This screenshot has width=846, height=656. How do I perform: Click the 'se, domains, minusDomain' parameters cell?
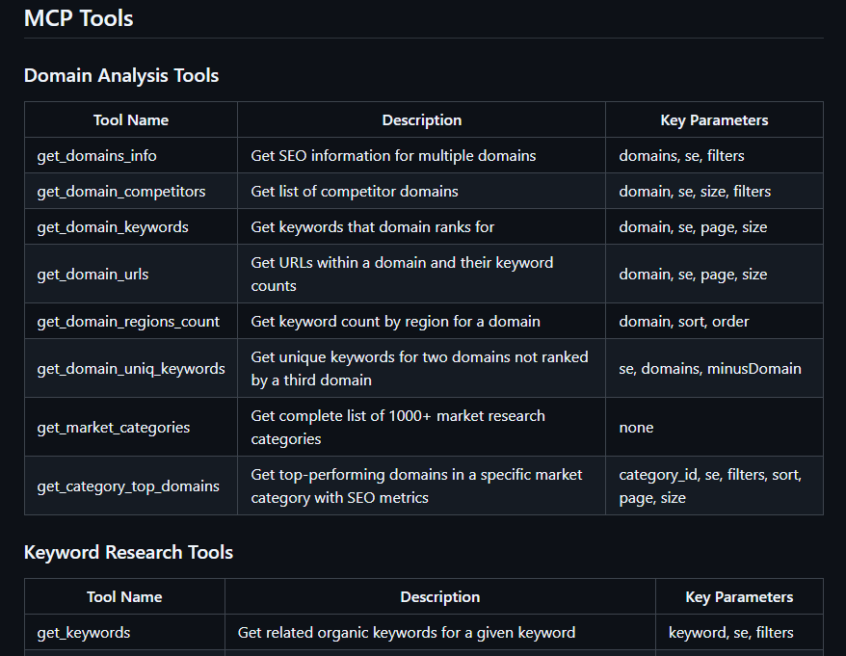(x=714, y=369)
